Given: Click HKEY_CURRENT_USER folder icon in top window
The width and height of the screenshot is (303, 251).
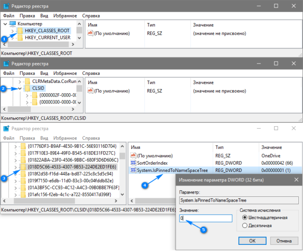Looking at the screenshot, I should click(x=20, y=38).
